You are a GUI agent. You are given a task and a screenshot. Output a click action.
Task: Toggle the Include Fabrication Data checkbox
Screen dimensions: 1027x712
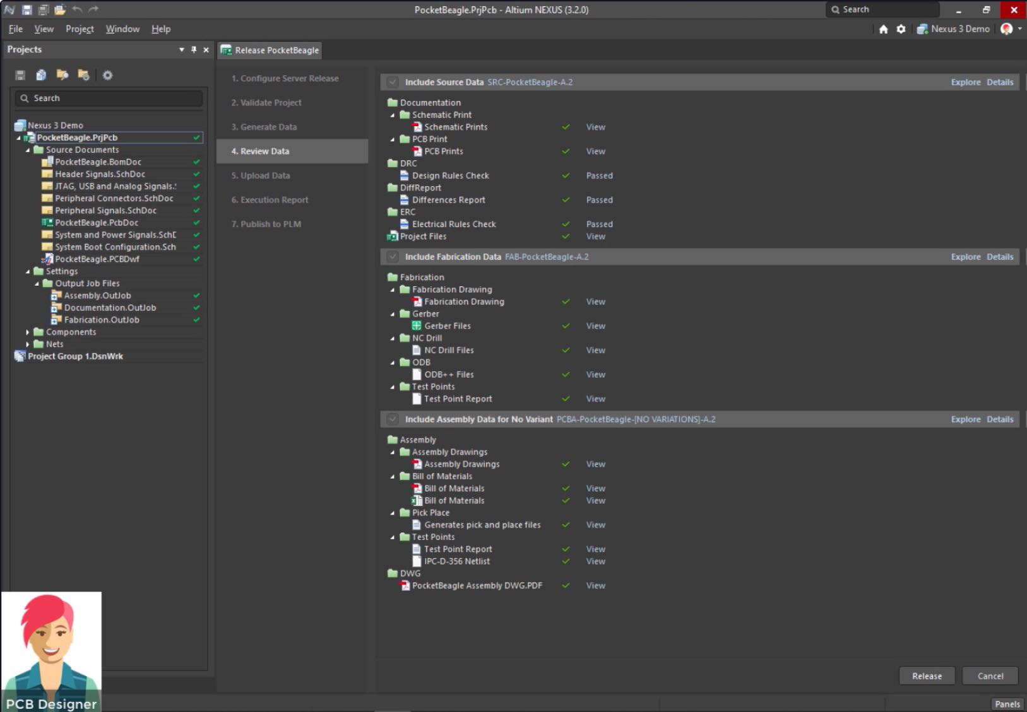tap(393, 257)
